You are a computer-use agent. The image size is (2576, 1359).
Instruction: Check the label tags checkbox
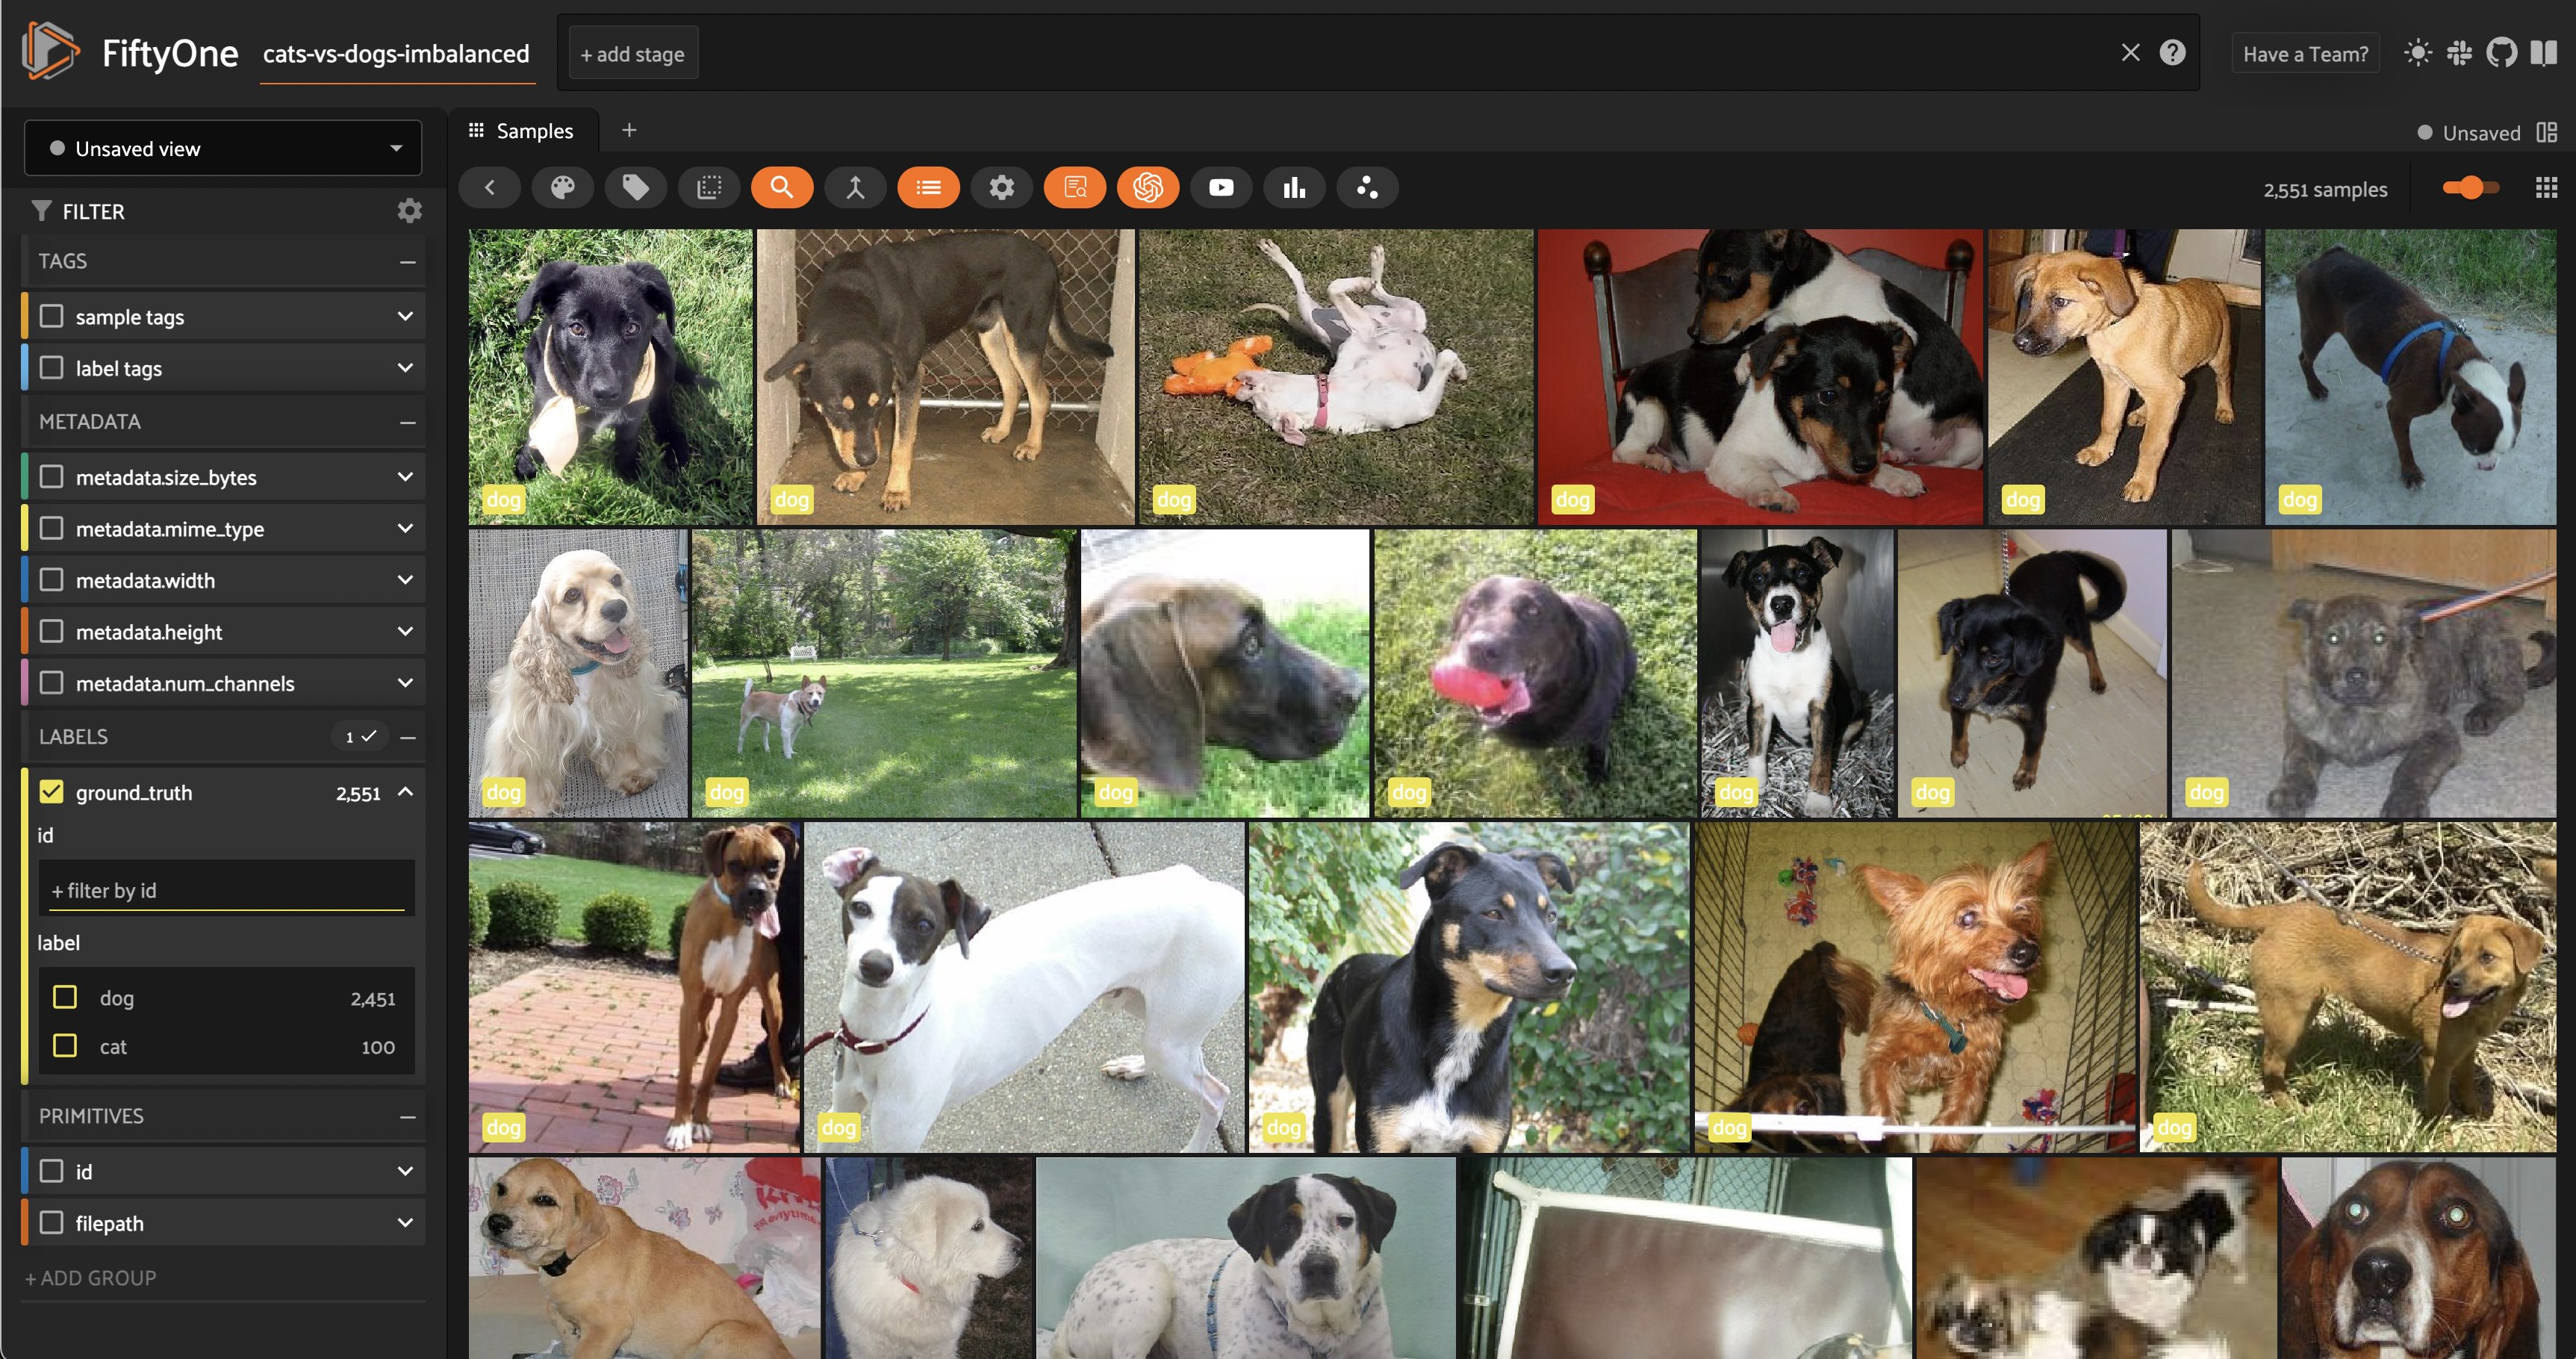(51, 368)
